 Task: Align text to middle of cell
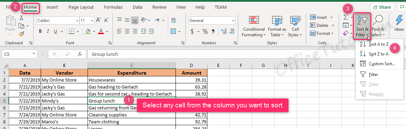click(x=127, y=20)
